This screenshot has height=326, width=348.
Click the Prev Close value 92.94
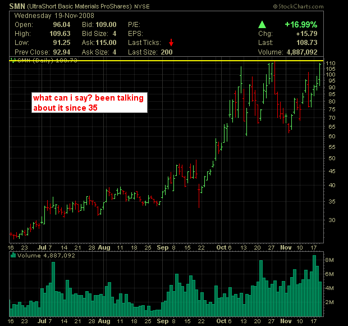tap(62, 52)
